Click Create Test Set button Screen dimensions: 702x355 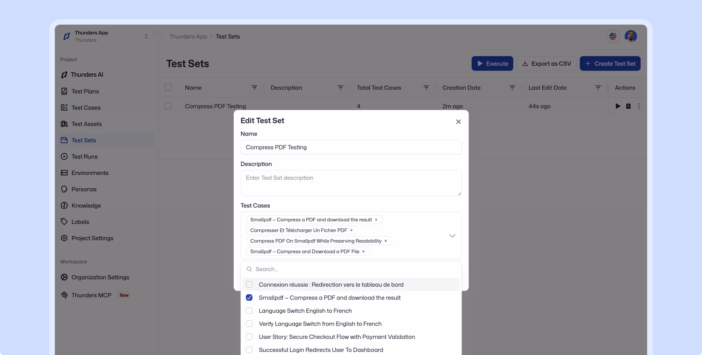click(x=610, y=64)
